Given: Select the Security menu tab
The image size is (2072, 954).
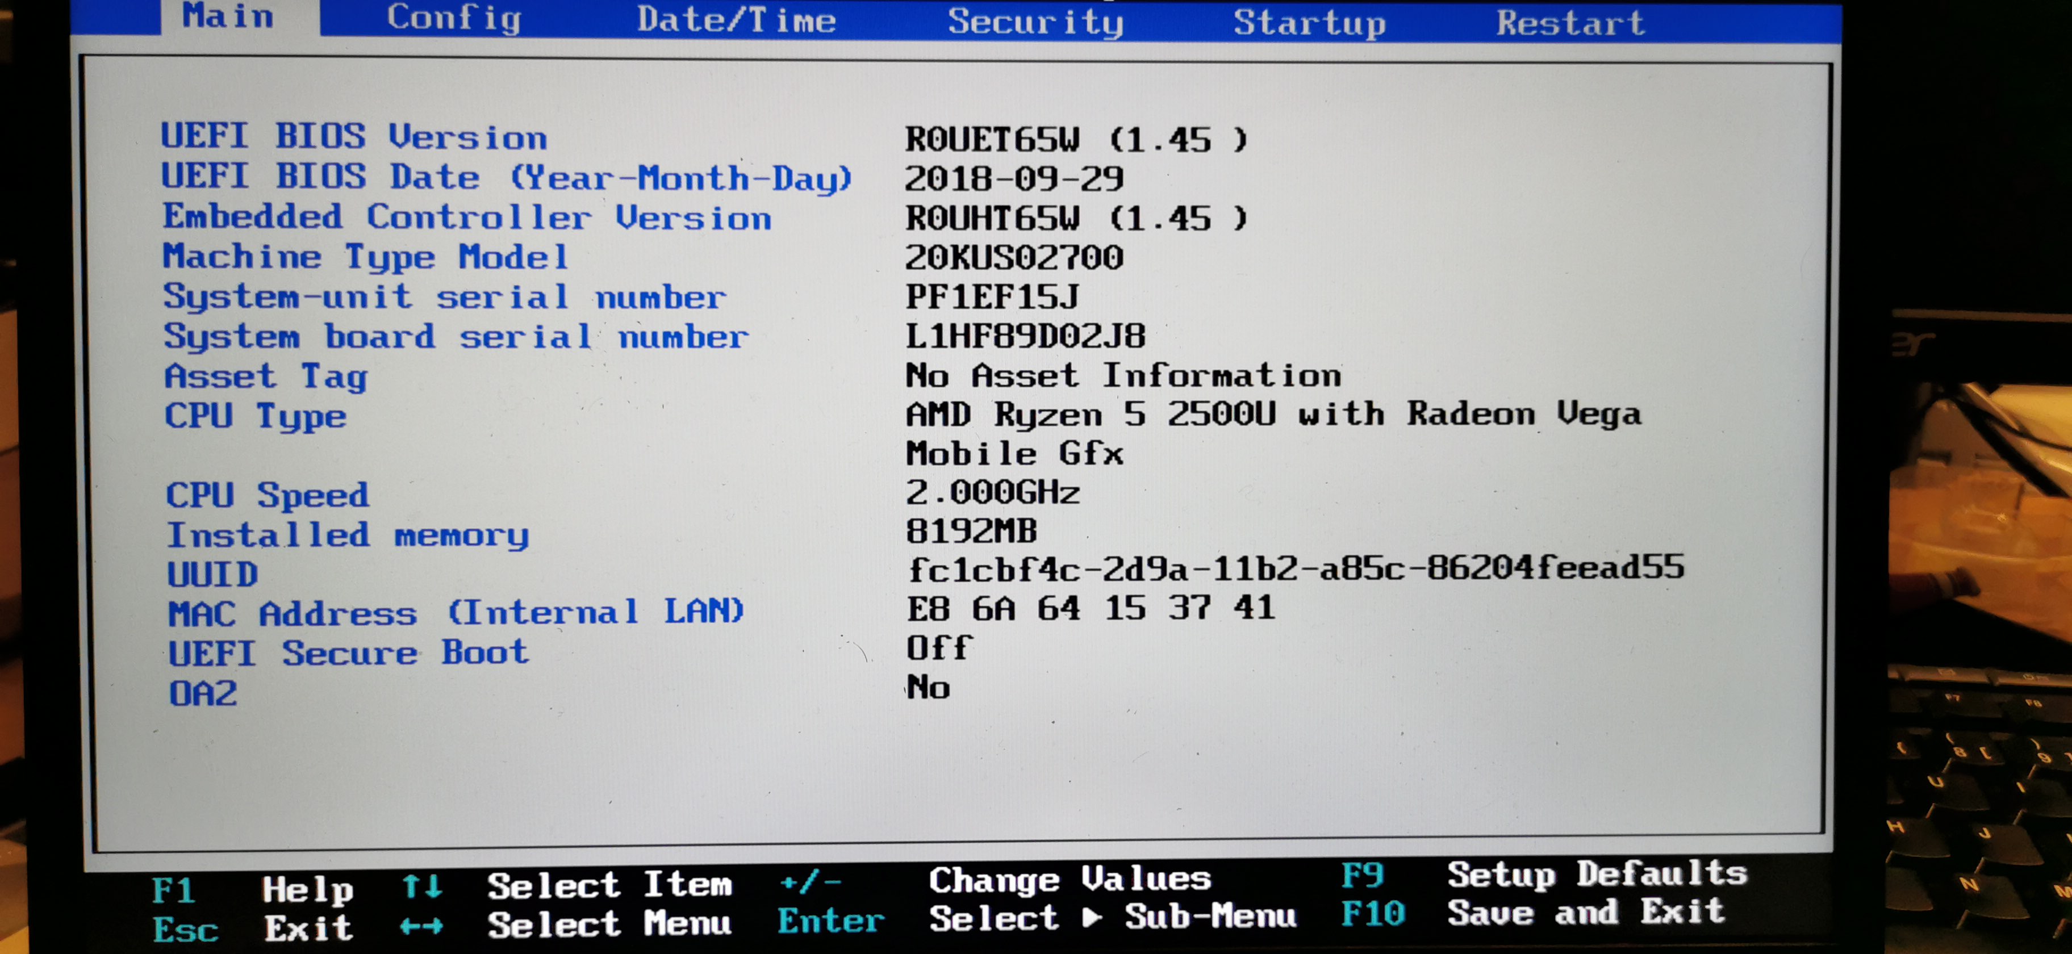Looking at the screenshot, I should 1035,21.
